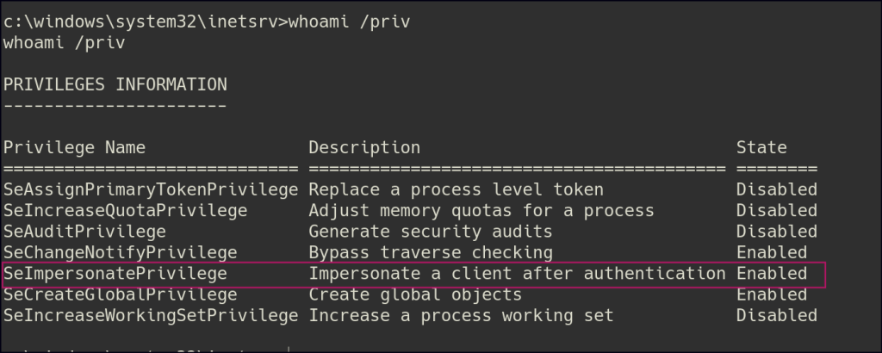The width and height of the screenshot is (882, 353).
Task: Click 'Increase a process working set' text
Action: 461,316
